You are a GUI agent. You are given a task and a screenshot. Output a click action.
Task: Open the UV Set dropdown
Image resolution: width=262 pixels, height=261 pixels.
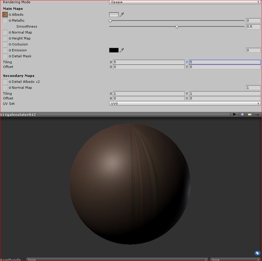pyautogui.click(x=184, y=104)
